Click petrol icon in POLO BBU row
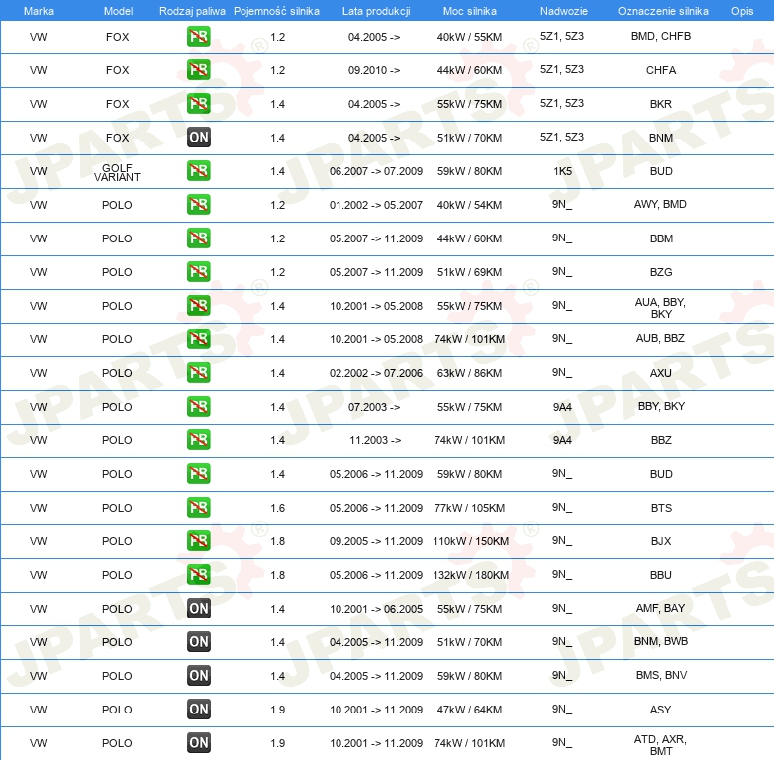Screen dimensions: 774x760 point(198,574)
